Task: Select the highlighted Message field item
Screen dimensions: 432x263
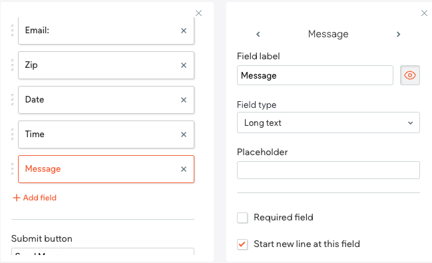Action: click(x=106, y=169)
